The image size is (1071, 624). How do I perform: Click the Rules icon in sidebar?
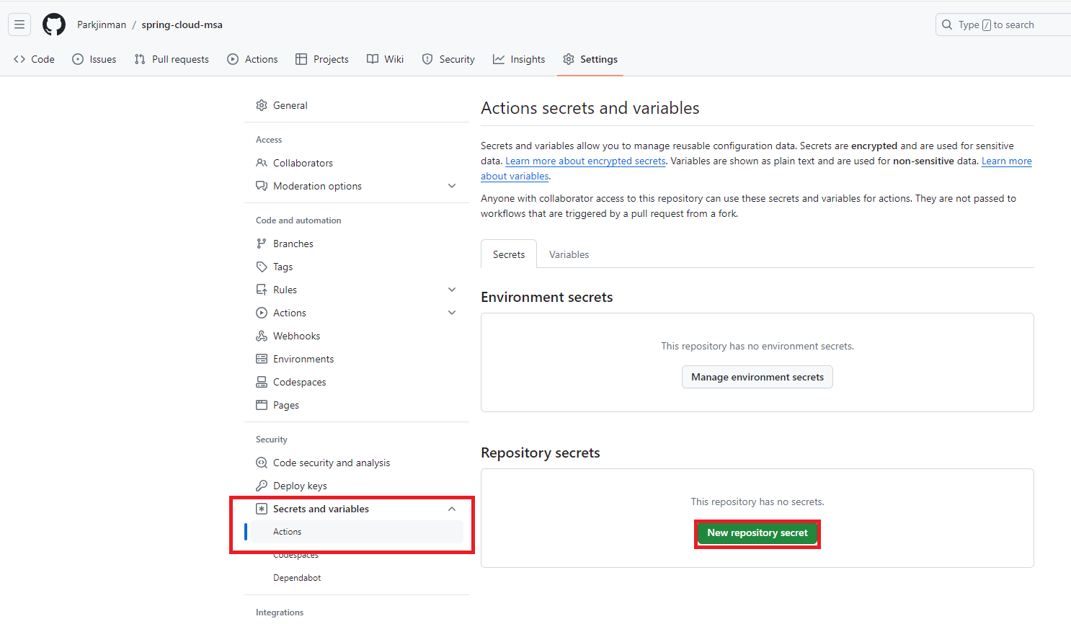(262, 290)
